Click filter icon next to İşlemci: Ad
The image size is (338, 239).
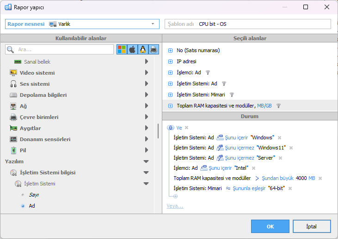[208, 72]
